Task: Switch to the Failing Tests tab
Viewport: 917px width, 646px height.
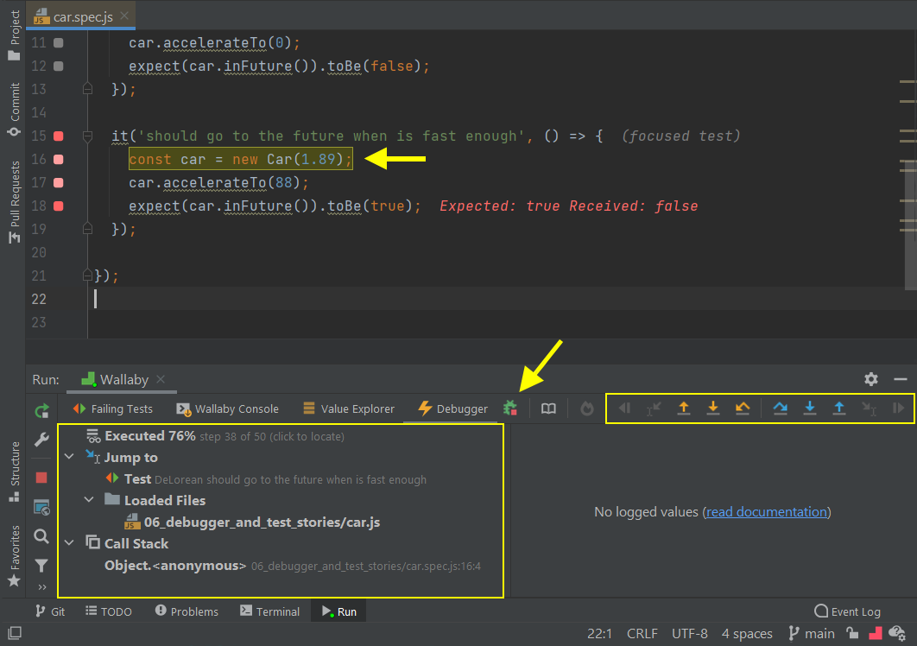Action: pyautogui.click(x=113, y=408)
